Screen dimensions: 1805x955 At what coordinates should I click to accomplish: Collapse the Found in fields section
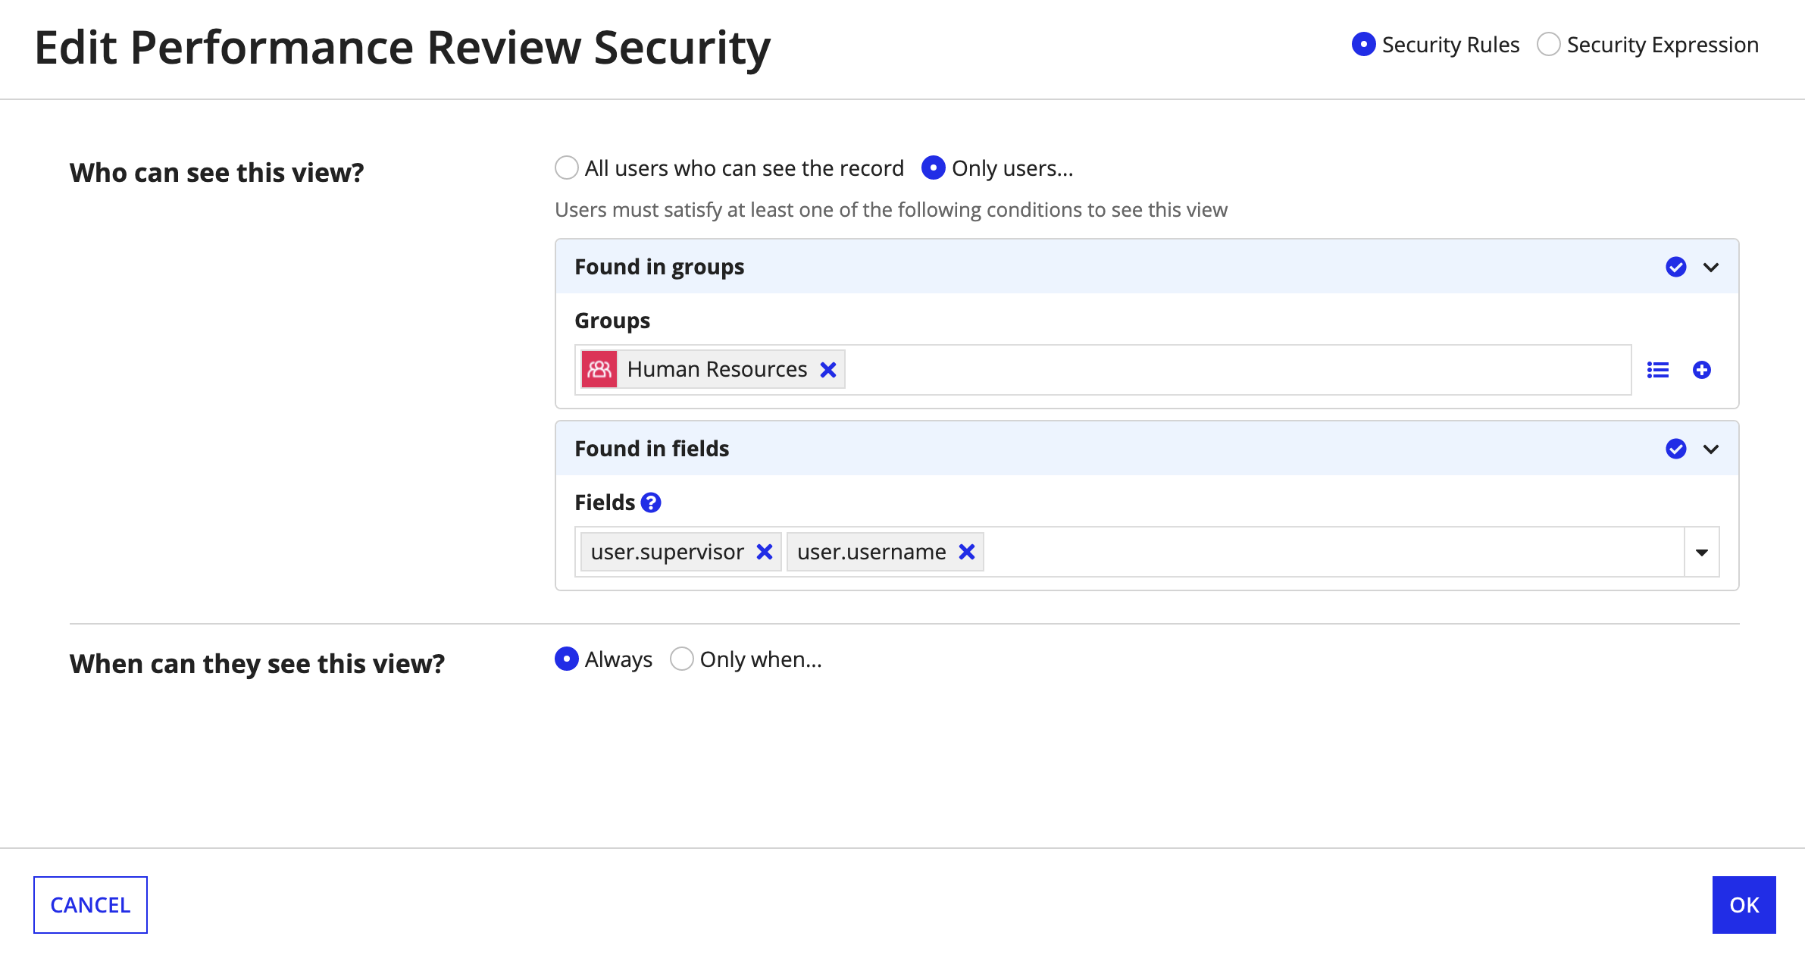(x=1711, y=449)
